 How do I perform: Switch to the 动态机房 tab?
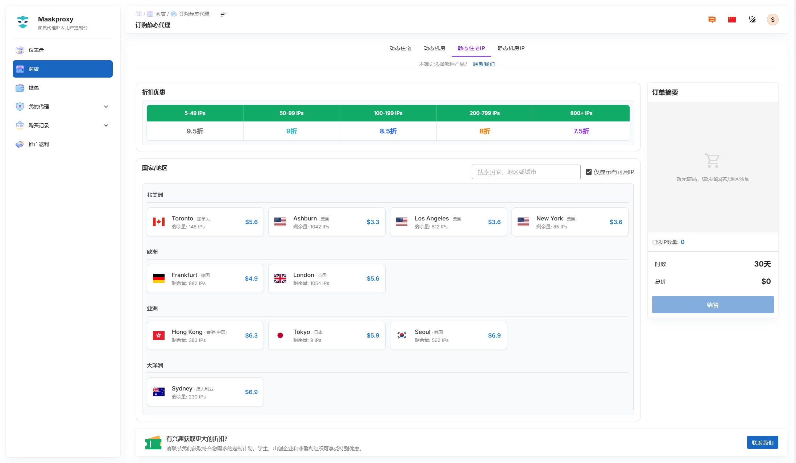tap(434, 48)
